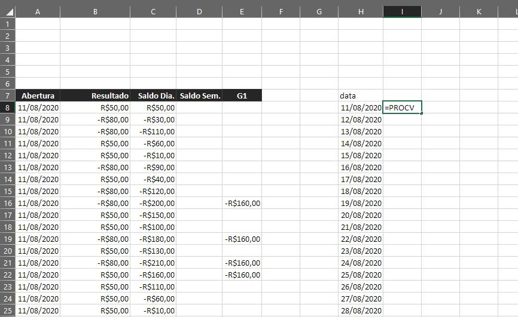Image resolution: width=518 pixels, height=317 pixels.
Task: Click G1 value -R$160,00 in row 21
Action: tap(242, 263)
